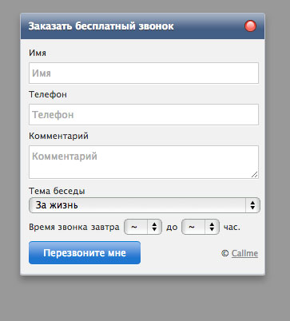This screenshot has height=321, width=290.
Task: Close the dialog using the red circle button
Action: (x=250, y=26)
